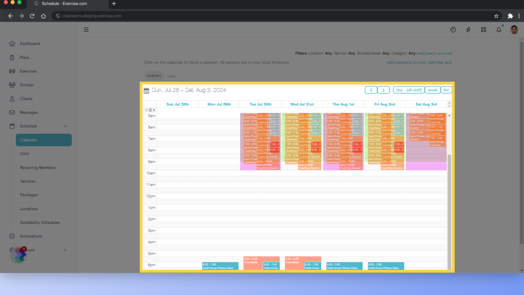Navigate to Messages inbox
The width and height of the screenshot is (524, 295).
coord(29,112)
